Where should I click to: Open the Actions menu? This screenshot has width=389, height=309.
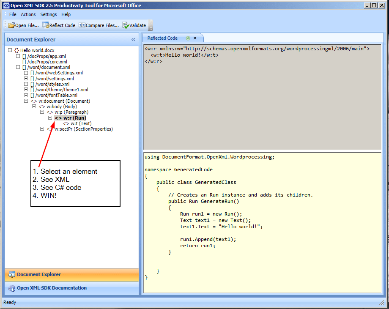pyautogui.click(x=28, y=14)
